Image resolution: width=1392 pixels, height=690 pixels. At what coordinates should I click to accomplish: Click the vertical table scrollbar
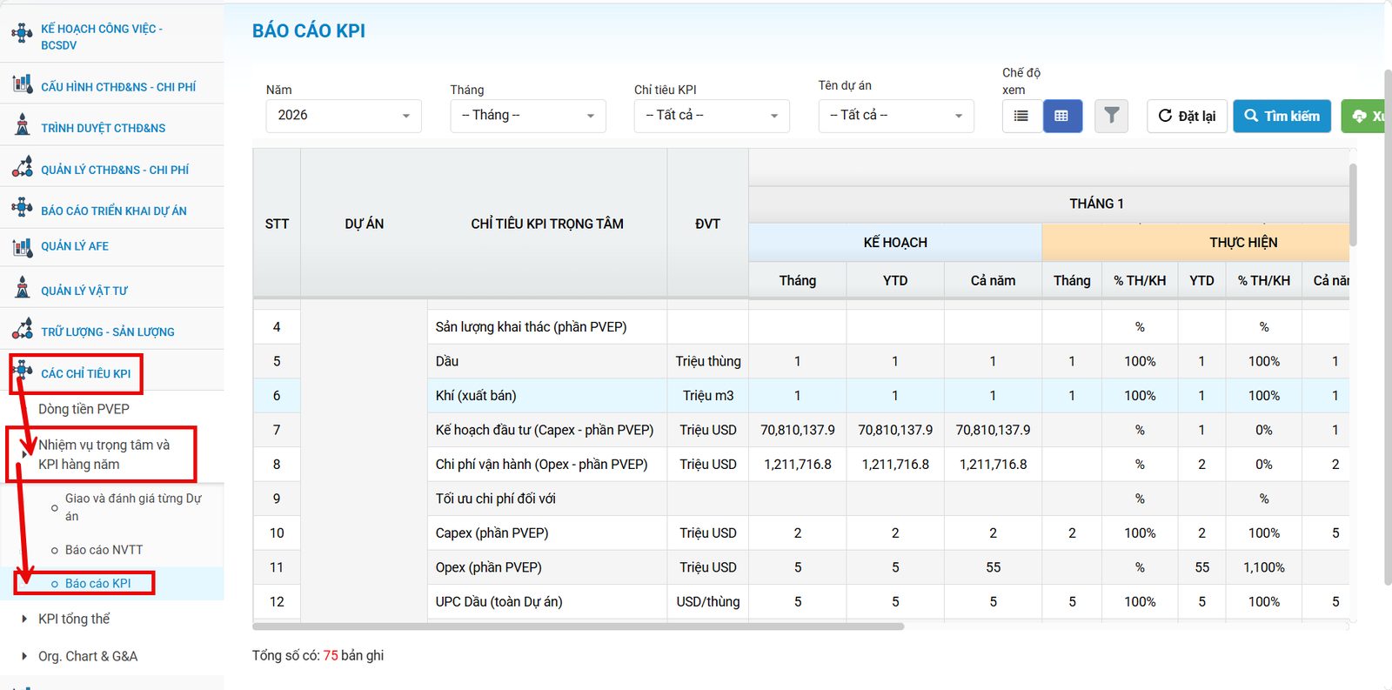click(1353, 204)
